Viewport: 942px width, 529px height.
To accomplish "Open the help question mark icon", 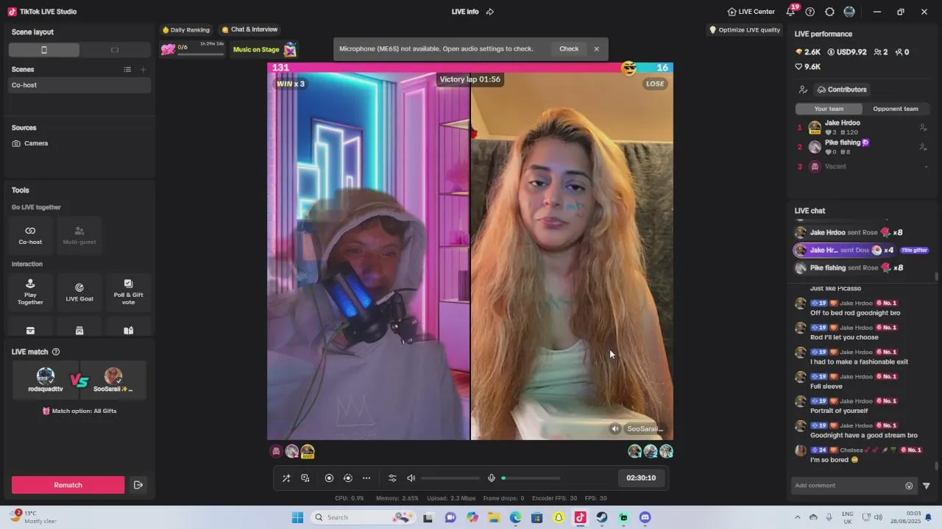I will pos(810,12).
